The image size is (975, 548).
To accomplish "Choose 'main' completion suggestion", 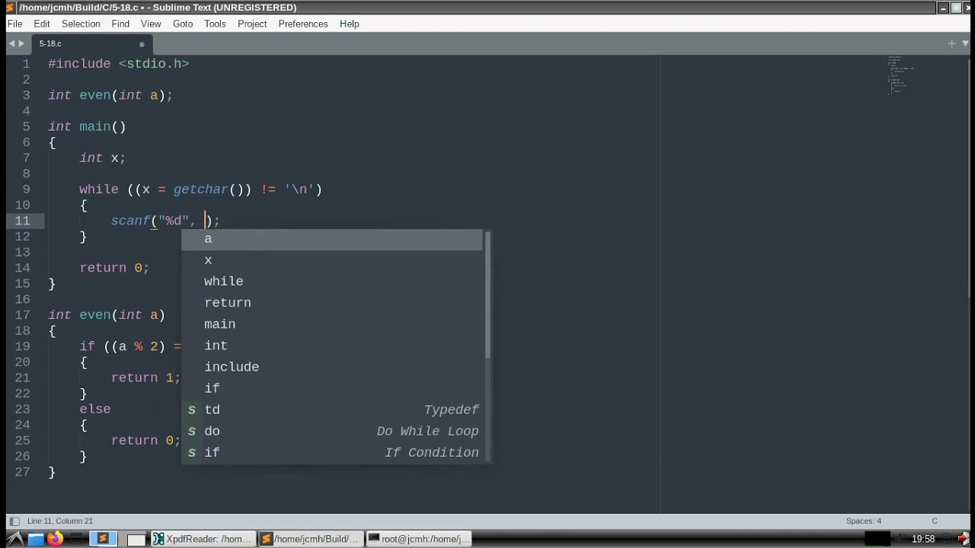I will click(332, 324).
